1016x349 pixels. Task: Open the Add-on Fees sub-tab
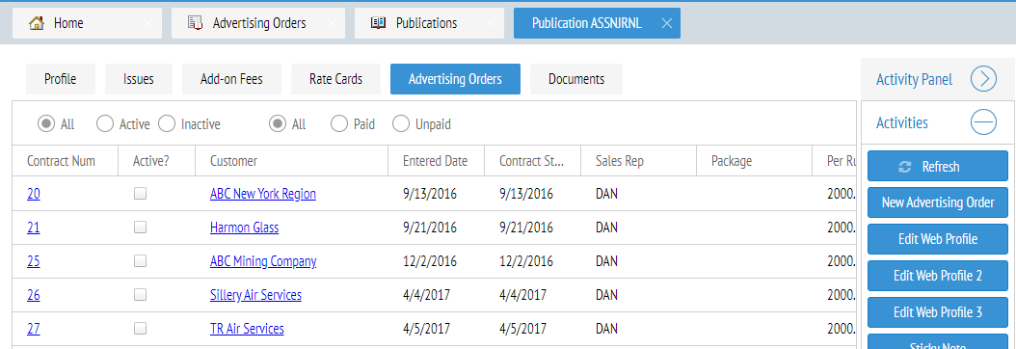231,79
